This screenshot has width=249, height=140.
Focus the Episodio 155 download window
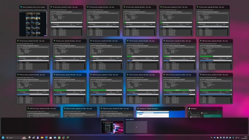tap(179, 89)
